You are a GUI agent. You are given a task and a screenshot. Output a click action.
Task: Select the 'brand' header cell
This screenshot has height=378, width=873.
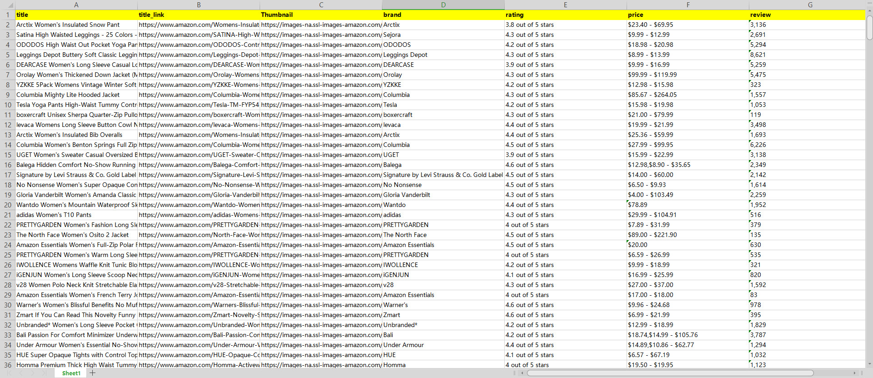443,15
